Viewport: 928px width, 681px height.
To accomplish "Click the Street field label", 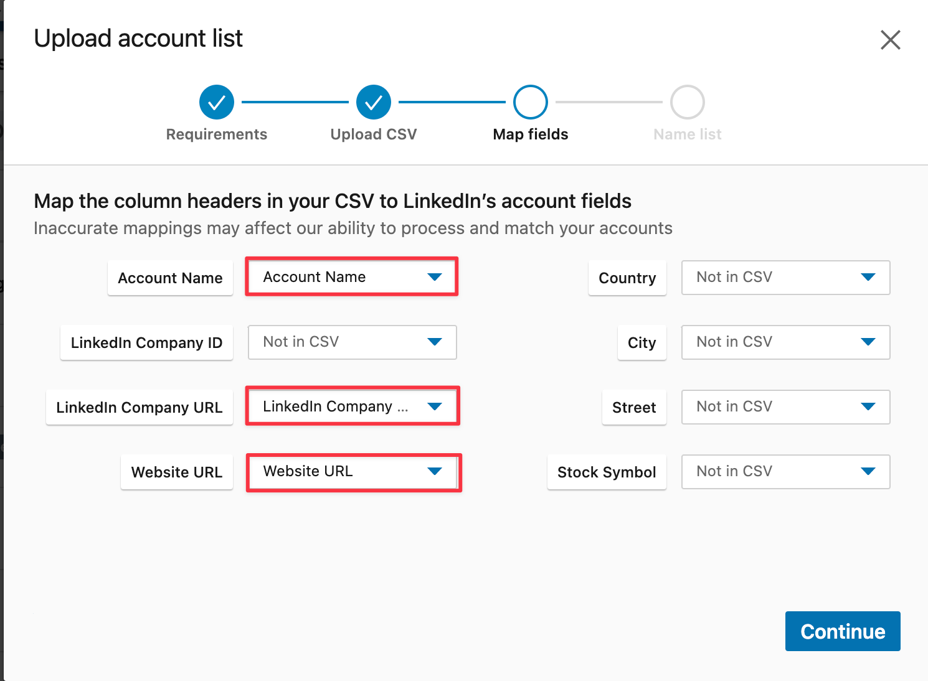I will tap(634, 407).
